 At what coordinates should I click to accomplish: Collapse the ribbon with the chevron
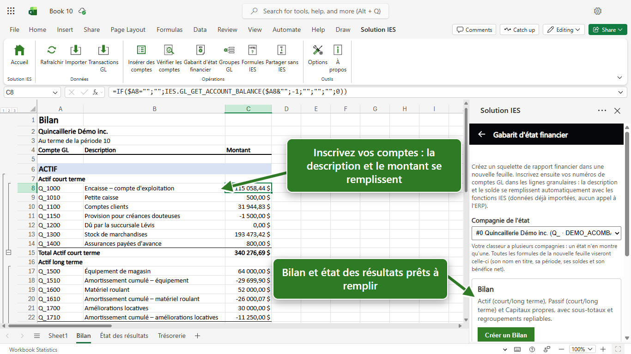[619, 77]
